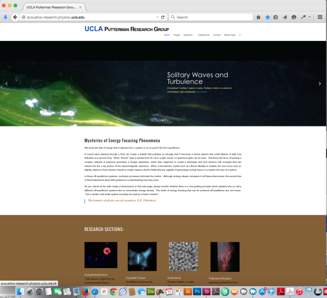The image size is (327, 298).
Task: Go to the Home menu item
Action: click(167, 35)
